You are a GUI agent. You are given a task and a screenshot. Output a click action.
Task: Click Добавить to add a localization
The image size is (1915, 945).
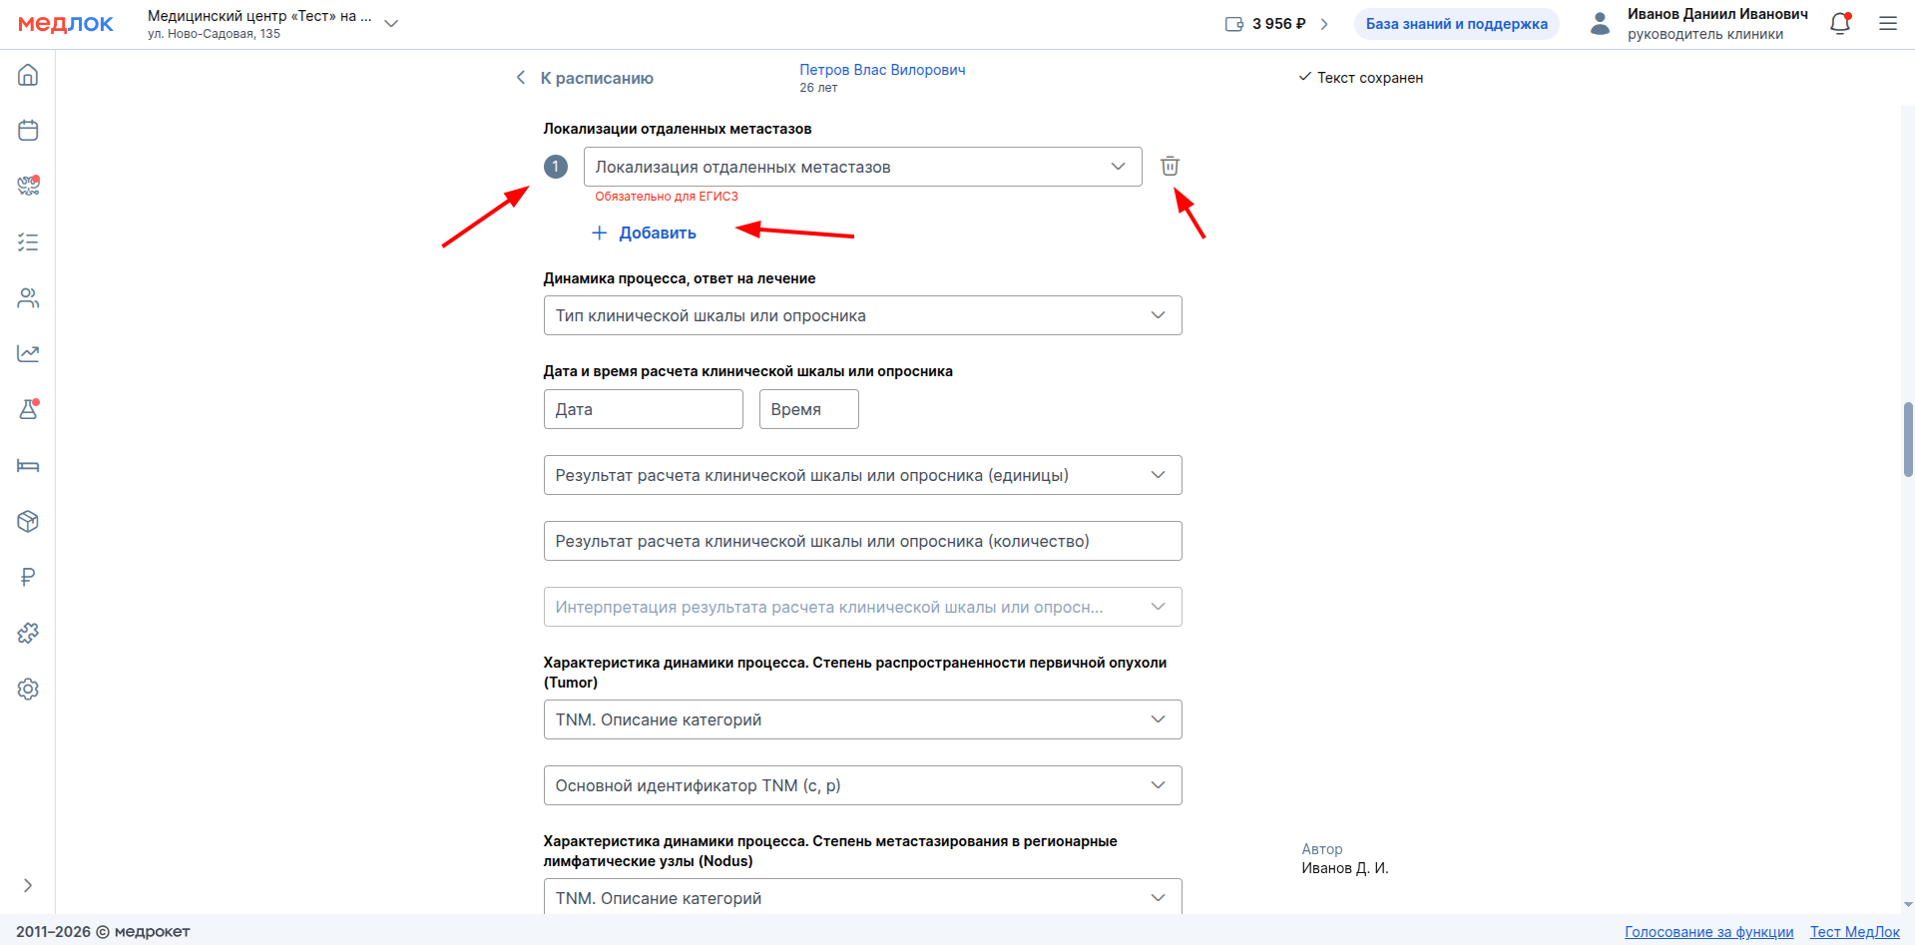[x=644, y=233]
